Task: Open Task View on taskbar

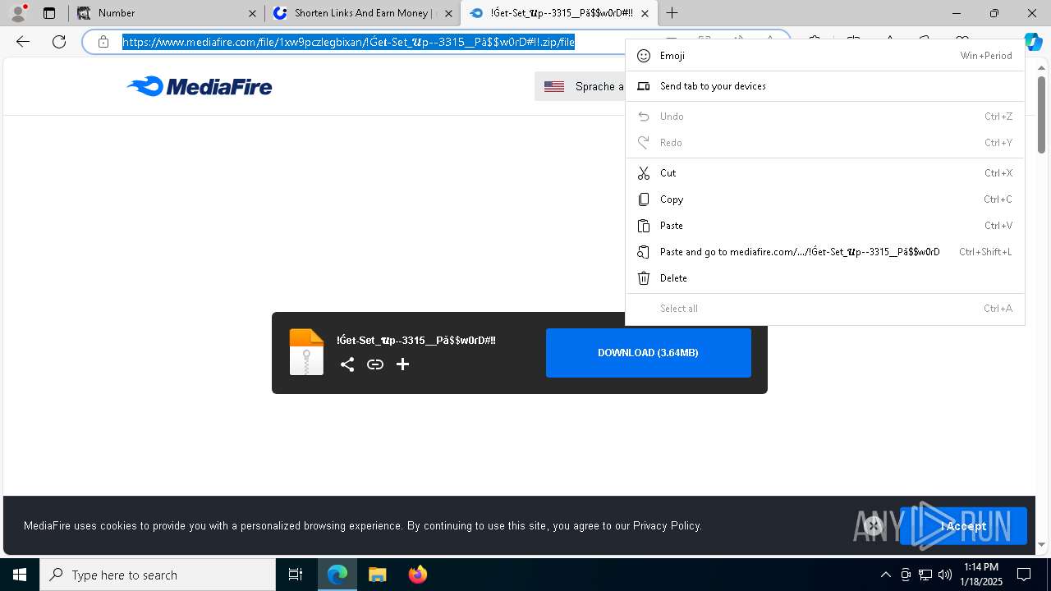Action: (296, 575)
